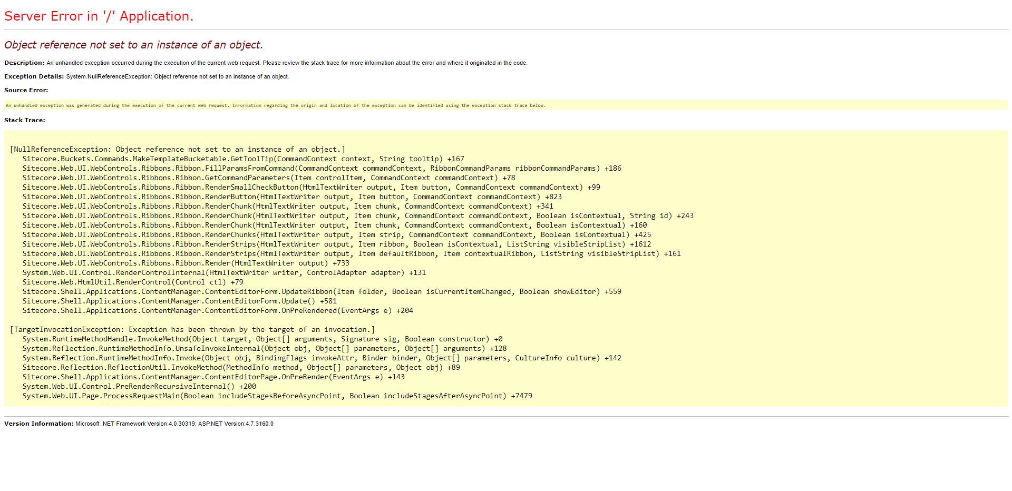
Task: Click "System.NullReferenceException" in the Exception Details line
Action: point(109,76)
